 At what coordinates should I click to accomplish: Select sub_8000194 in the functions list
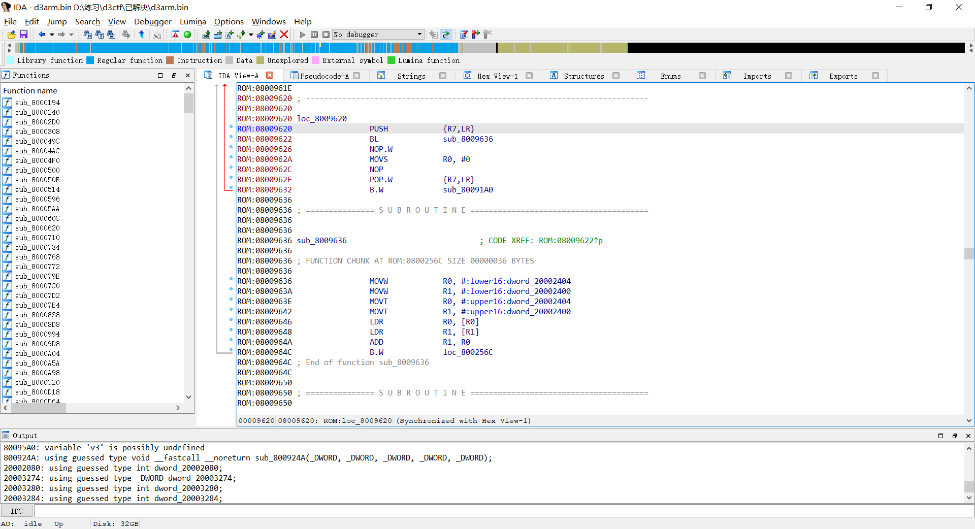(x=37, y=103)
